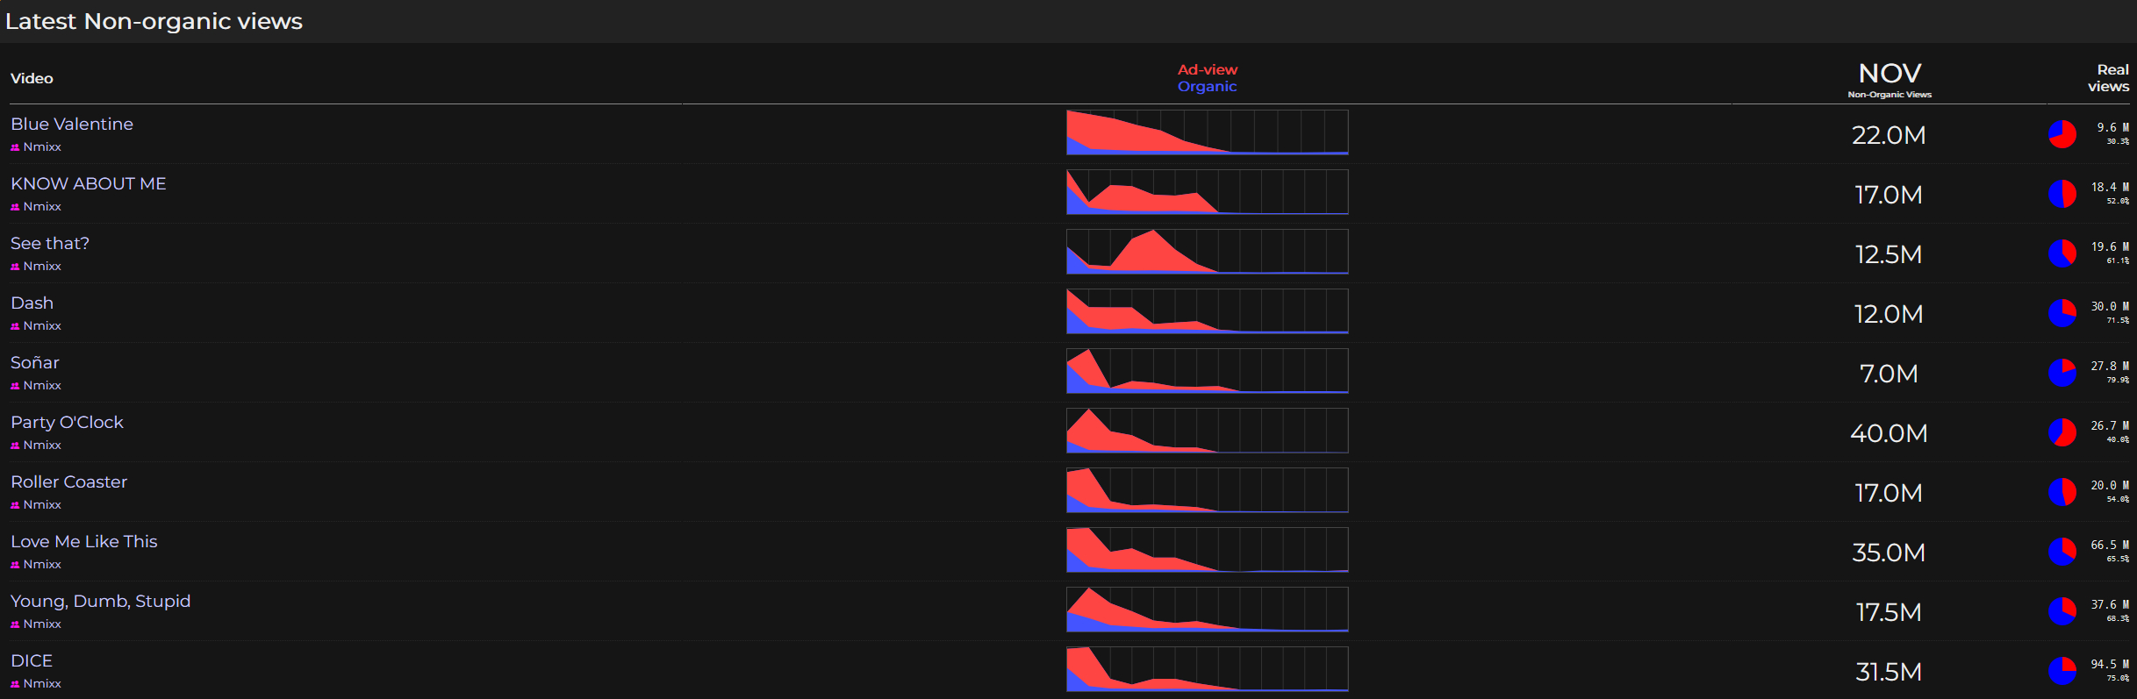2137x699 pixels.
Task: Select the Dash ad-view trend chart
Action: click(1208, 311)
